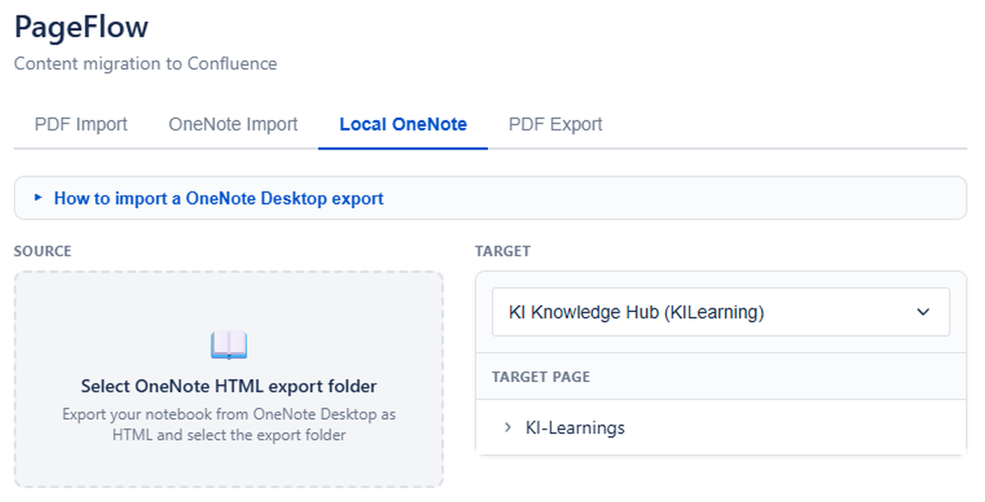
Task: Click the 'Export your notebook from OneNote Desktop' description
Action: (229, 425)
